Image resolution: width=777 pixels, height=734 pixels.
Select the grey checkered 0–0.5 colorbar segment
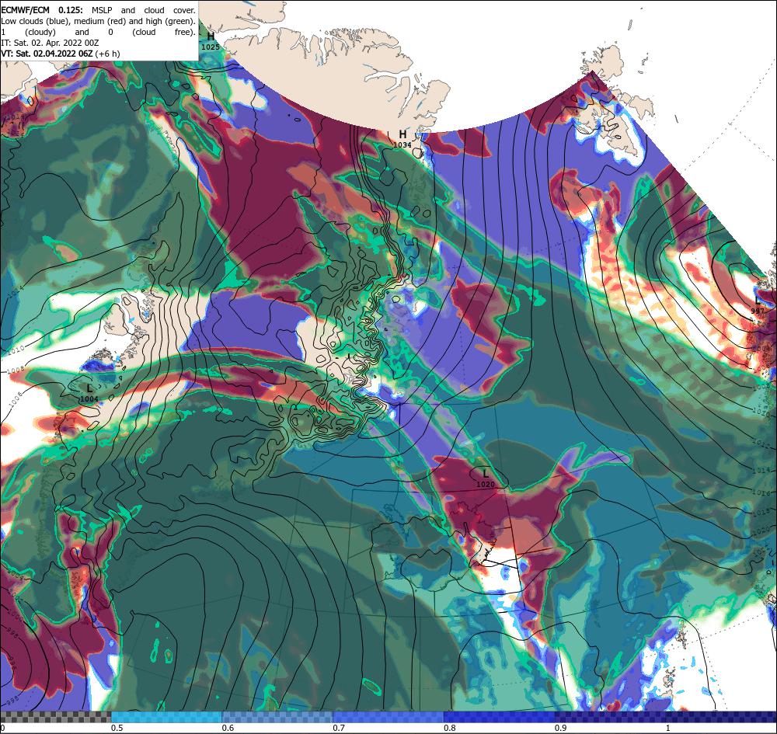pyautogui.click(x=55, y=717)
